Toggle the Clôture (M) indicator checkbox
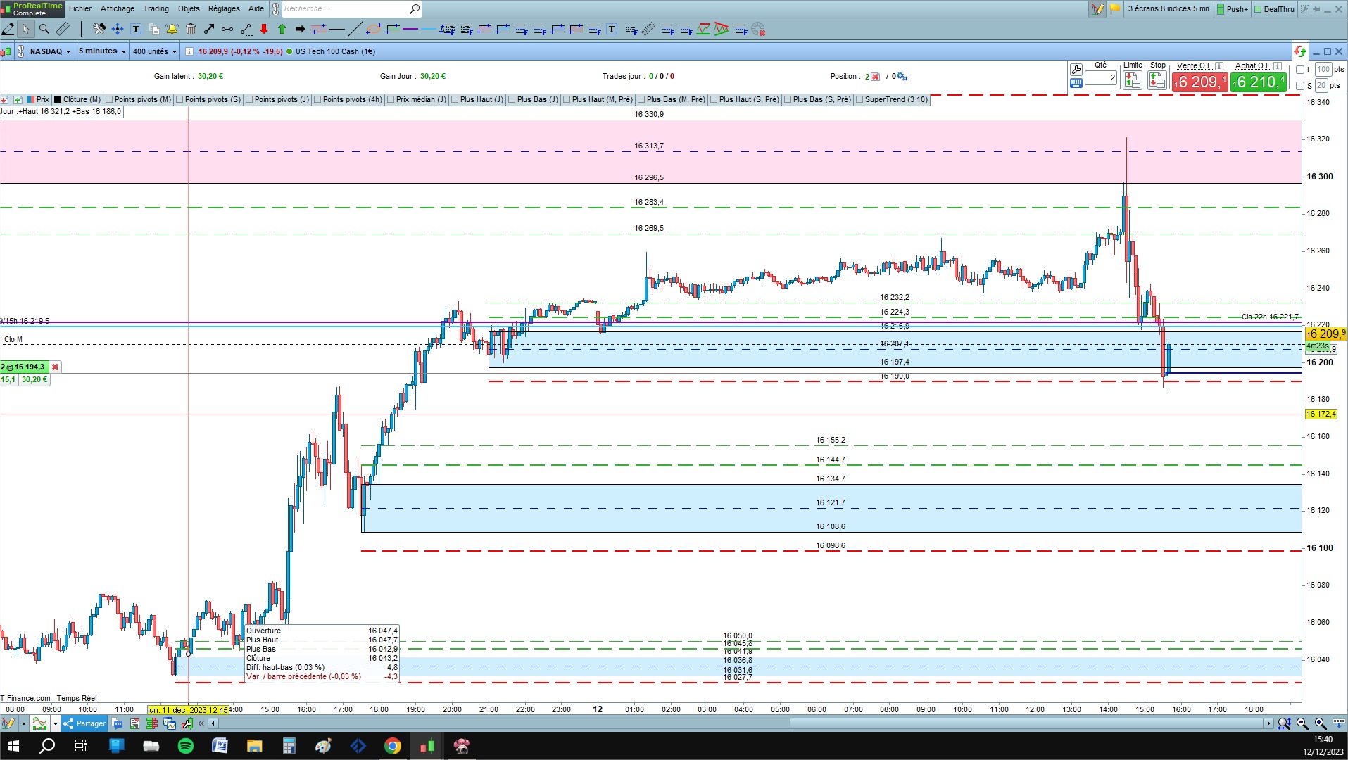The image size is (1348, 760). (x=58, y=99)
